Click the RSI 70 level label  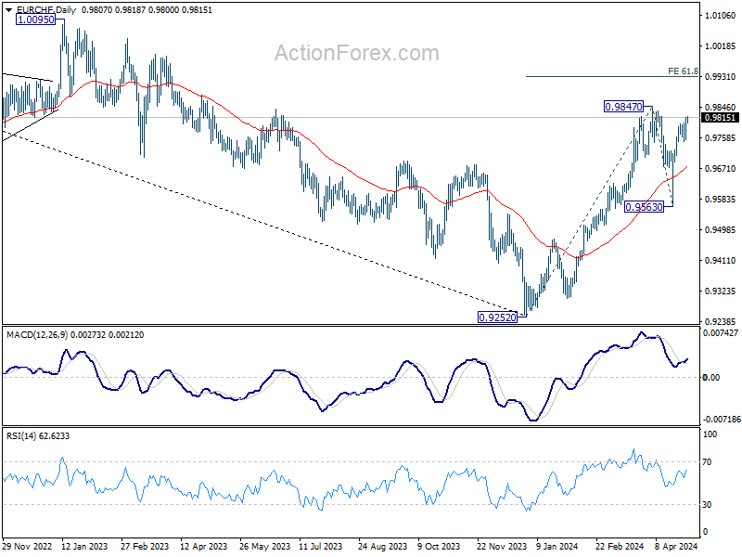point(707,461)
